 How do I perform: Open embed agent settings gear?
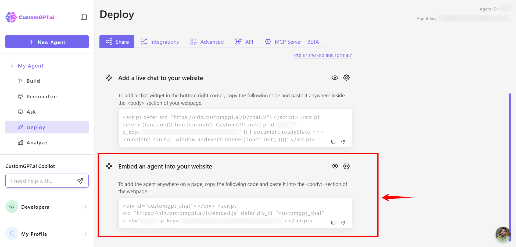pyautogui.click(x=346, y=166)
